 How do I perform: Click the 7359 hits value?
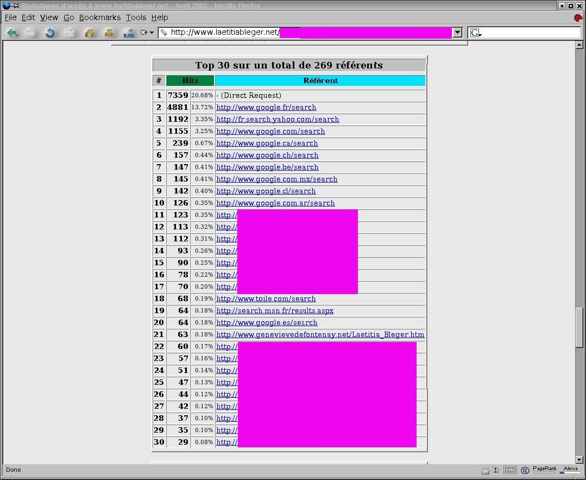pos(178,95)
